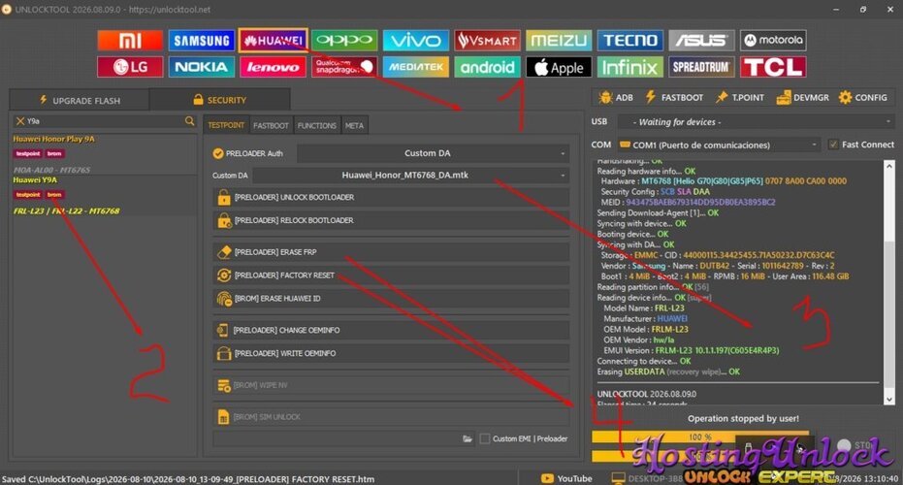Enable Custom EMI | Preloader checkbox
The image size is (903, 485).
[x=485, y=438]
